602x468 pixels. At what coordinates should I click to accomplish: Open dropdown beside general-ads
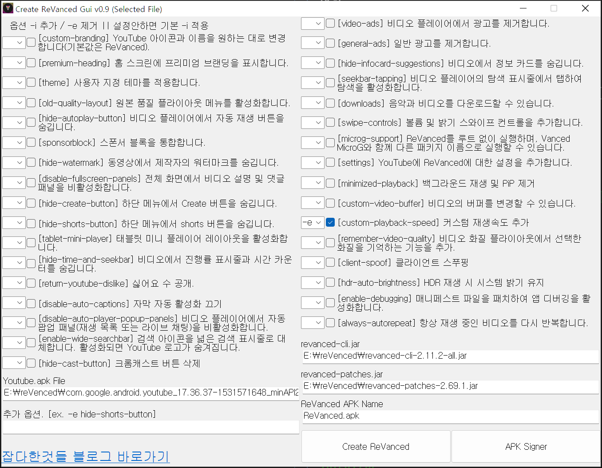pyautogui.click(x=313, y=43)
